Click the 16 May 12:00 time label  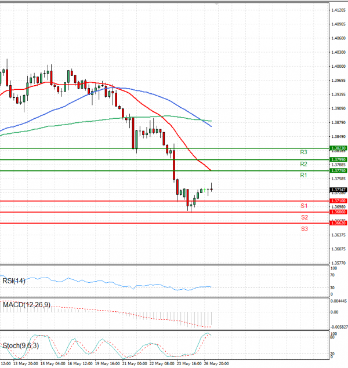[x=80, y=363]
